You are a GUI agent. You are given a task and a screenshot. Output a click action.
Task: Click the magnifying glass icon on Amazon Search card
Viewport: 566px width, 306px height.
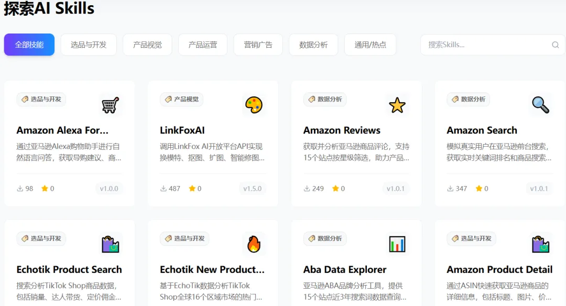(x=540, y=105)
